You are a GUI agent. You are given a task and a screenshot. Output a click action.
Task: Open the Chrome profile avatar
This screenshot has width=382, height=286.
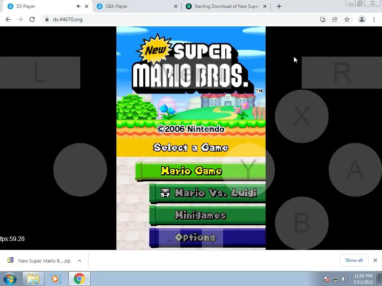pos(362,19)
